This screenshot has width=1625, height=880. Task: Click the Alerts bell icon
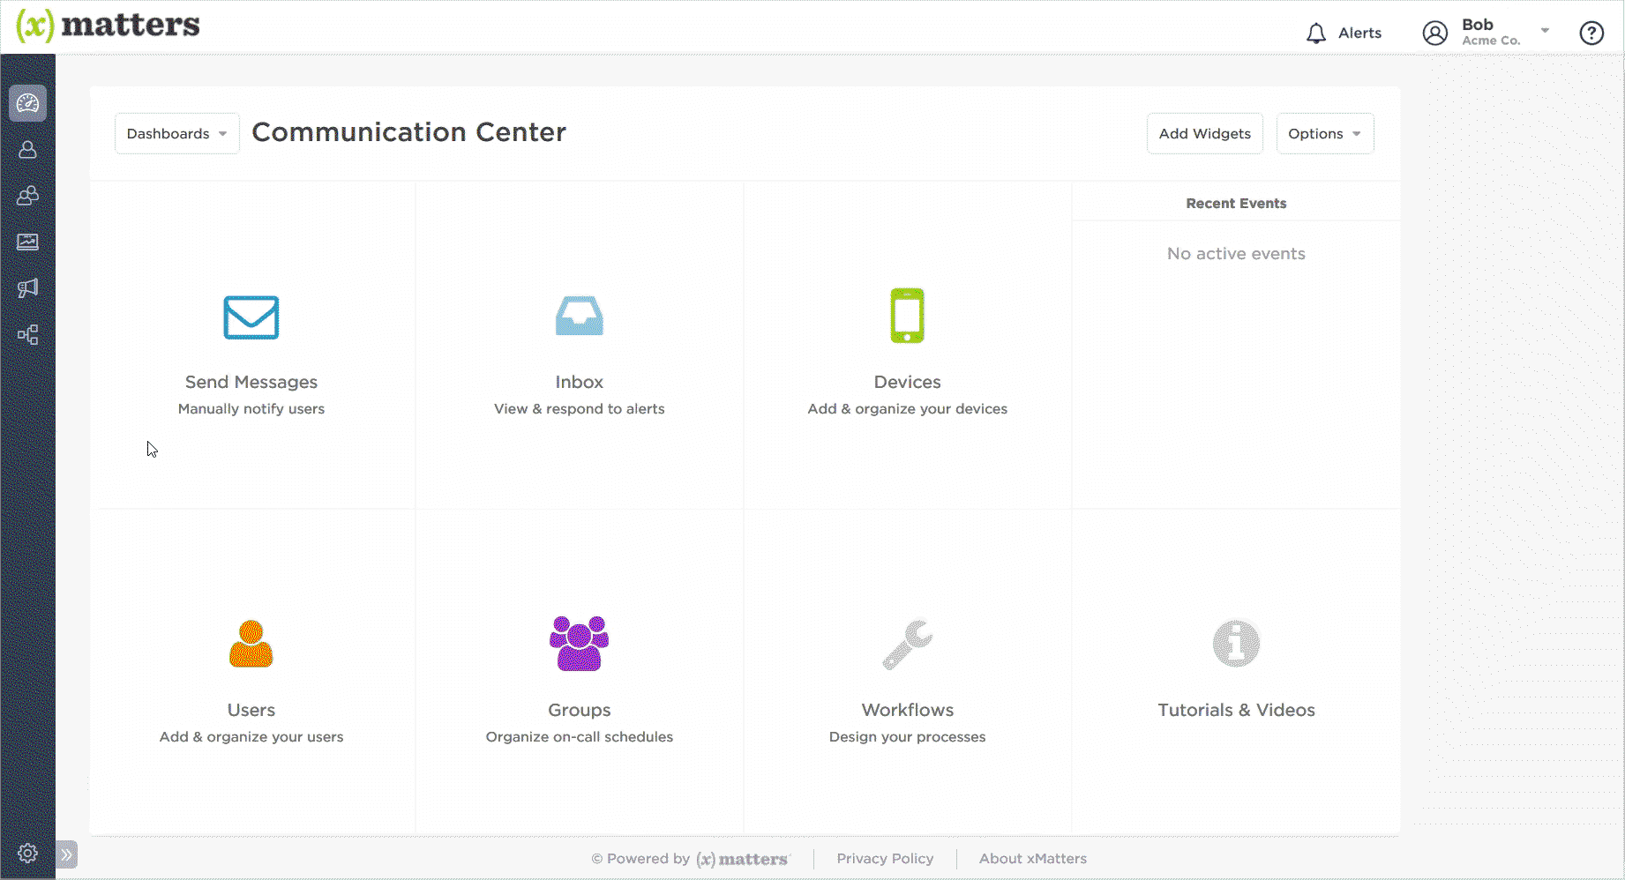[1316, 34]
